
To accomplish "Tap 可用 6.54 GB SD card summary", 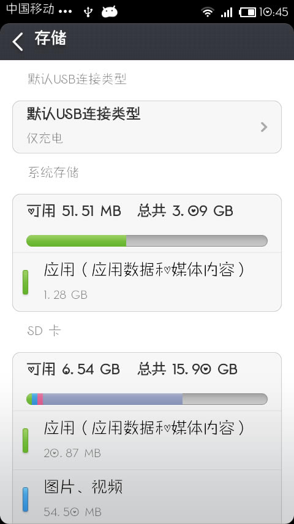I will [73, 369].
